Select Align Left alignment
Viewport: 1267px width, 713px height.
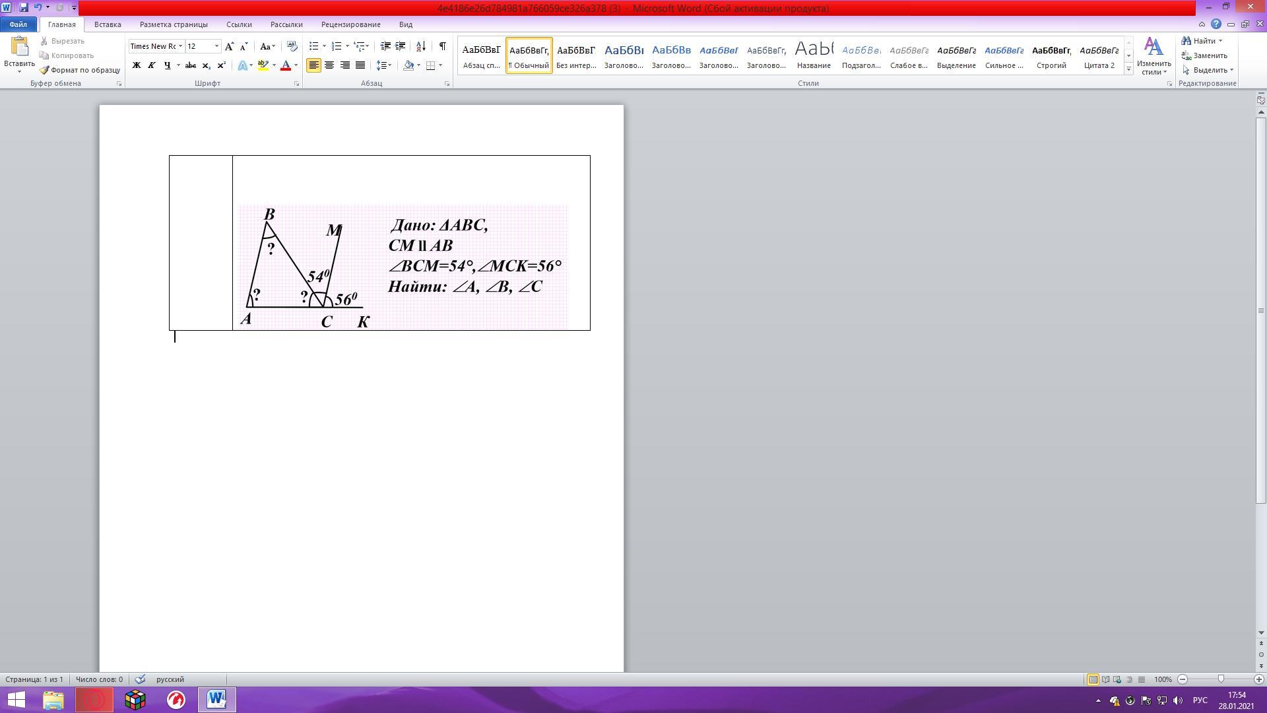tap(313, 65)
